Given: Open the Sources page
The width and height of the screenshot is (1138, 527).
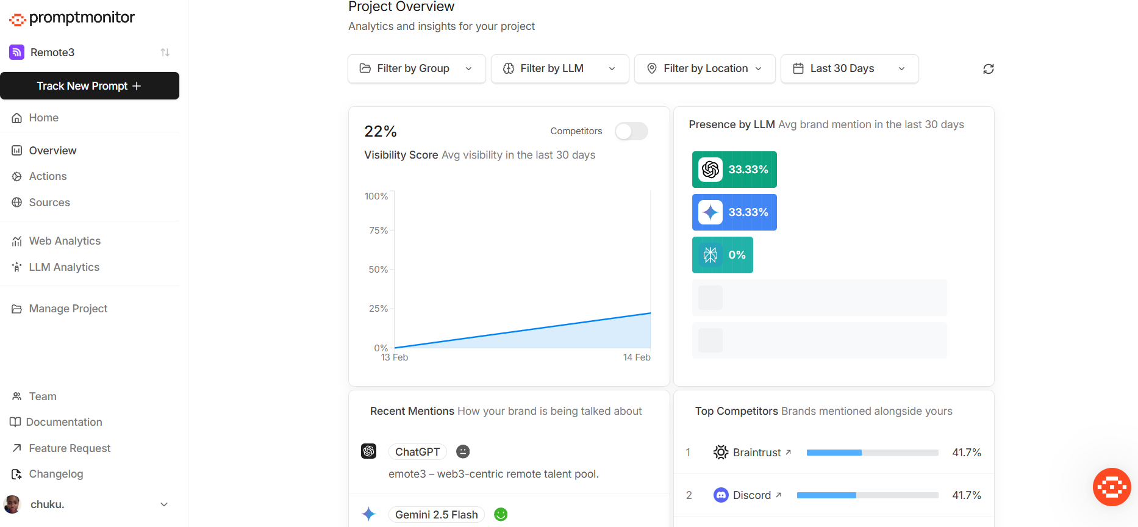Looking at the screenshot, I should click(49, 203).
